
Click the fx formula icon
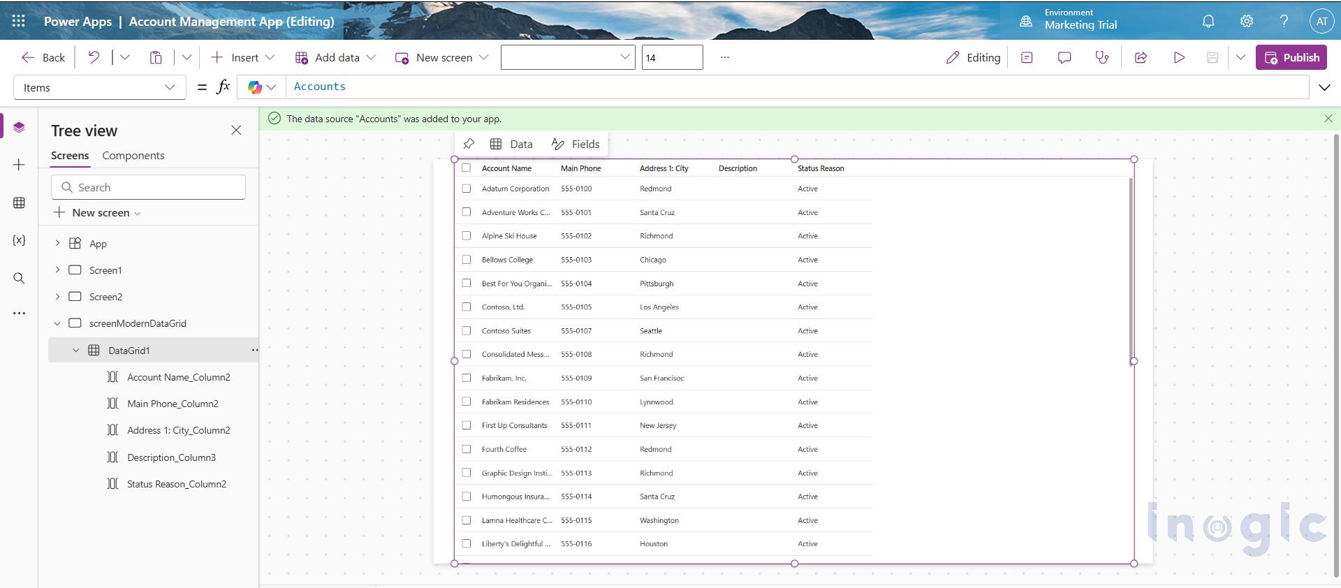[223, 87]
